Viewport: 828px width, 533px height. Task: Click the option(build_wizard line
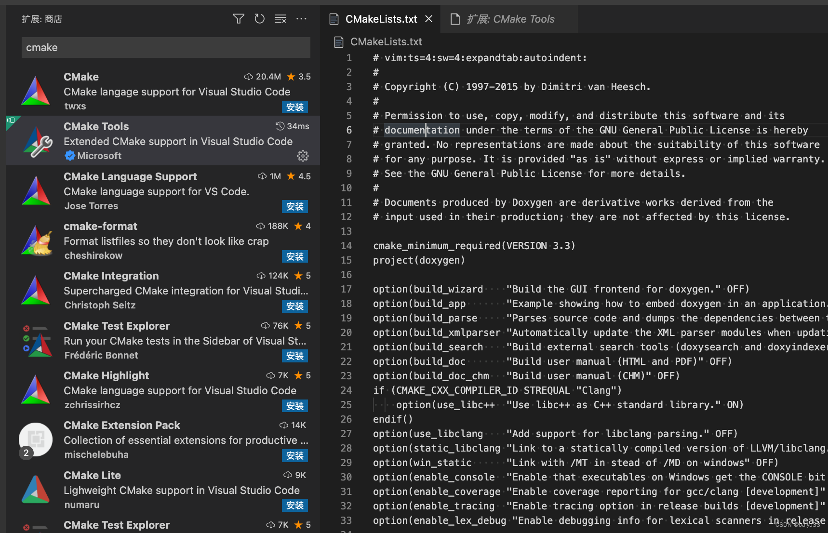561,289
